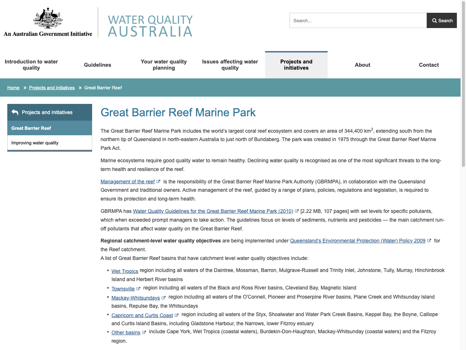Image resolution: width=466 pixels, height=350 pixels.
Task: Open Issues affecting water quality menu
Action: click(x=230, y=65)
